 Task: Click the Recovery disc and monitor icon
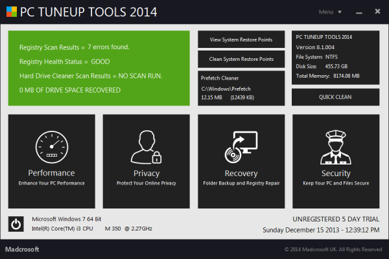[241, 147]
